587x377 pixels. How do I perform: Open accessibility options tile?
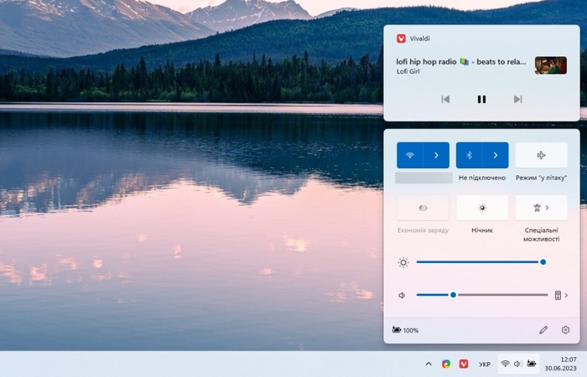(x=542, y=208)
